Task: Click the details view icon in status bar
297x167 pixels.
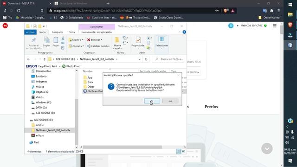Action: (x=179, y=152)
